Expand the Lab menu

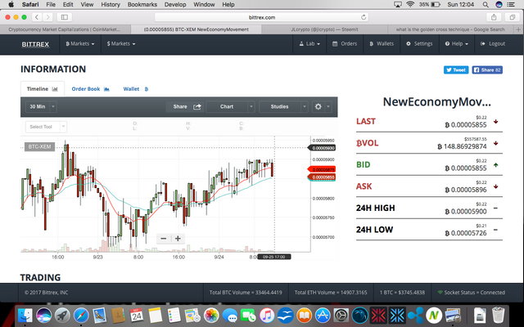(x=309, y=43)
